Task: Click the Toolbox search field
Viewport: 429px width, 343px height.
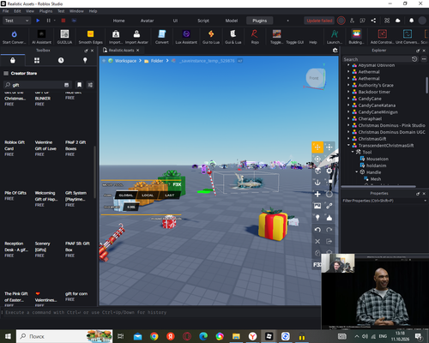Action: pyautogui.click(x=37, y=85)
